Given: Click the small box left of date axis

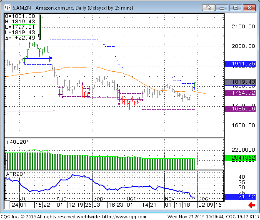Looking at the screenshot, I should click(x=7, y=205).
